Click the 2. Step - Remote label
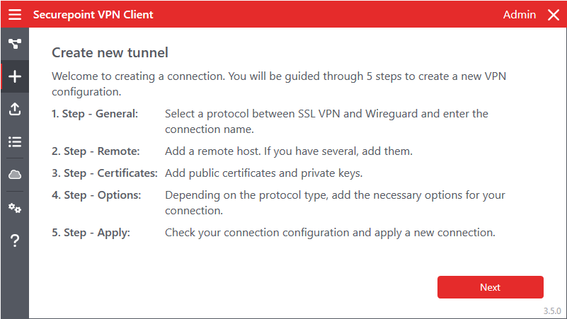This screenshot has width=567, height=319. click(96, 151)
